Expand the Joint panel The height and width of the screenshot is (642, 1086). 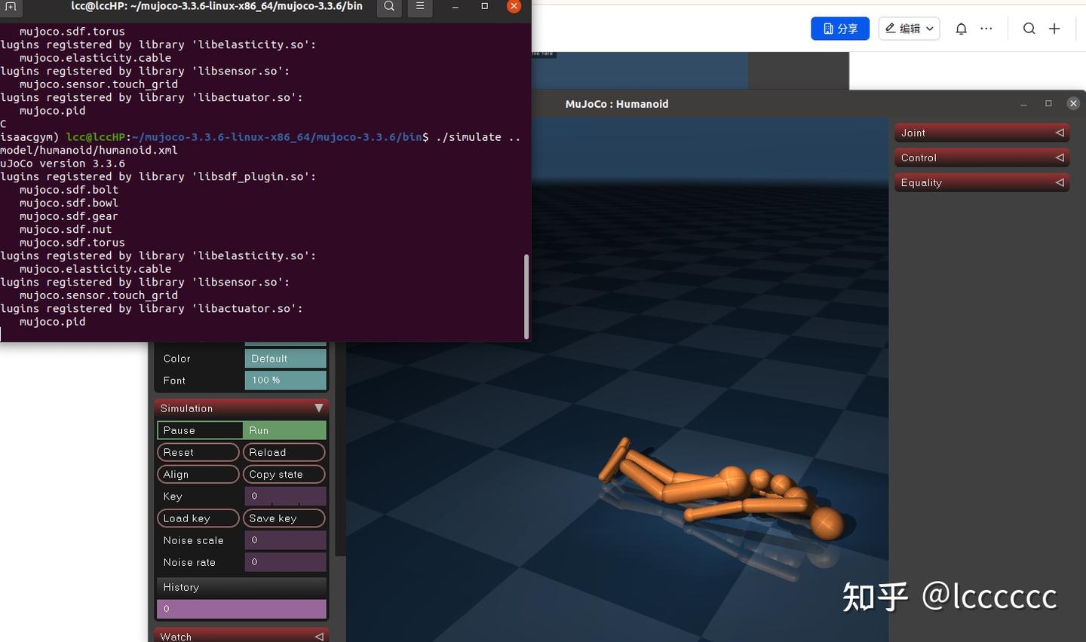tap(981, 133)
